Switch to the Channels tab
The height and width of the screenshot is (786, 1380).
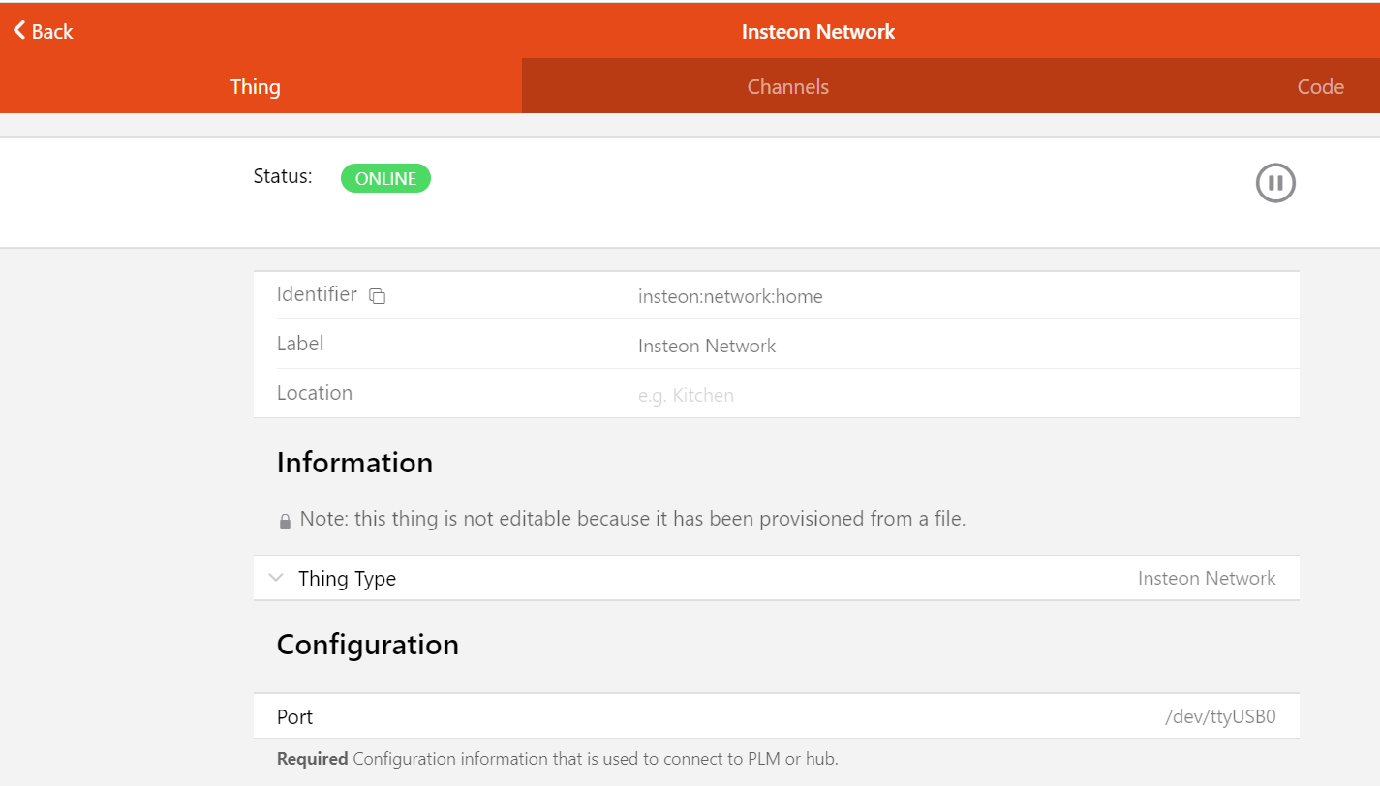click(787, 86)
